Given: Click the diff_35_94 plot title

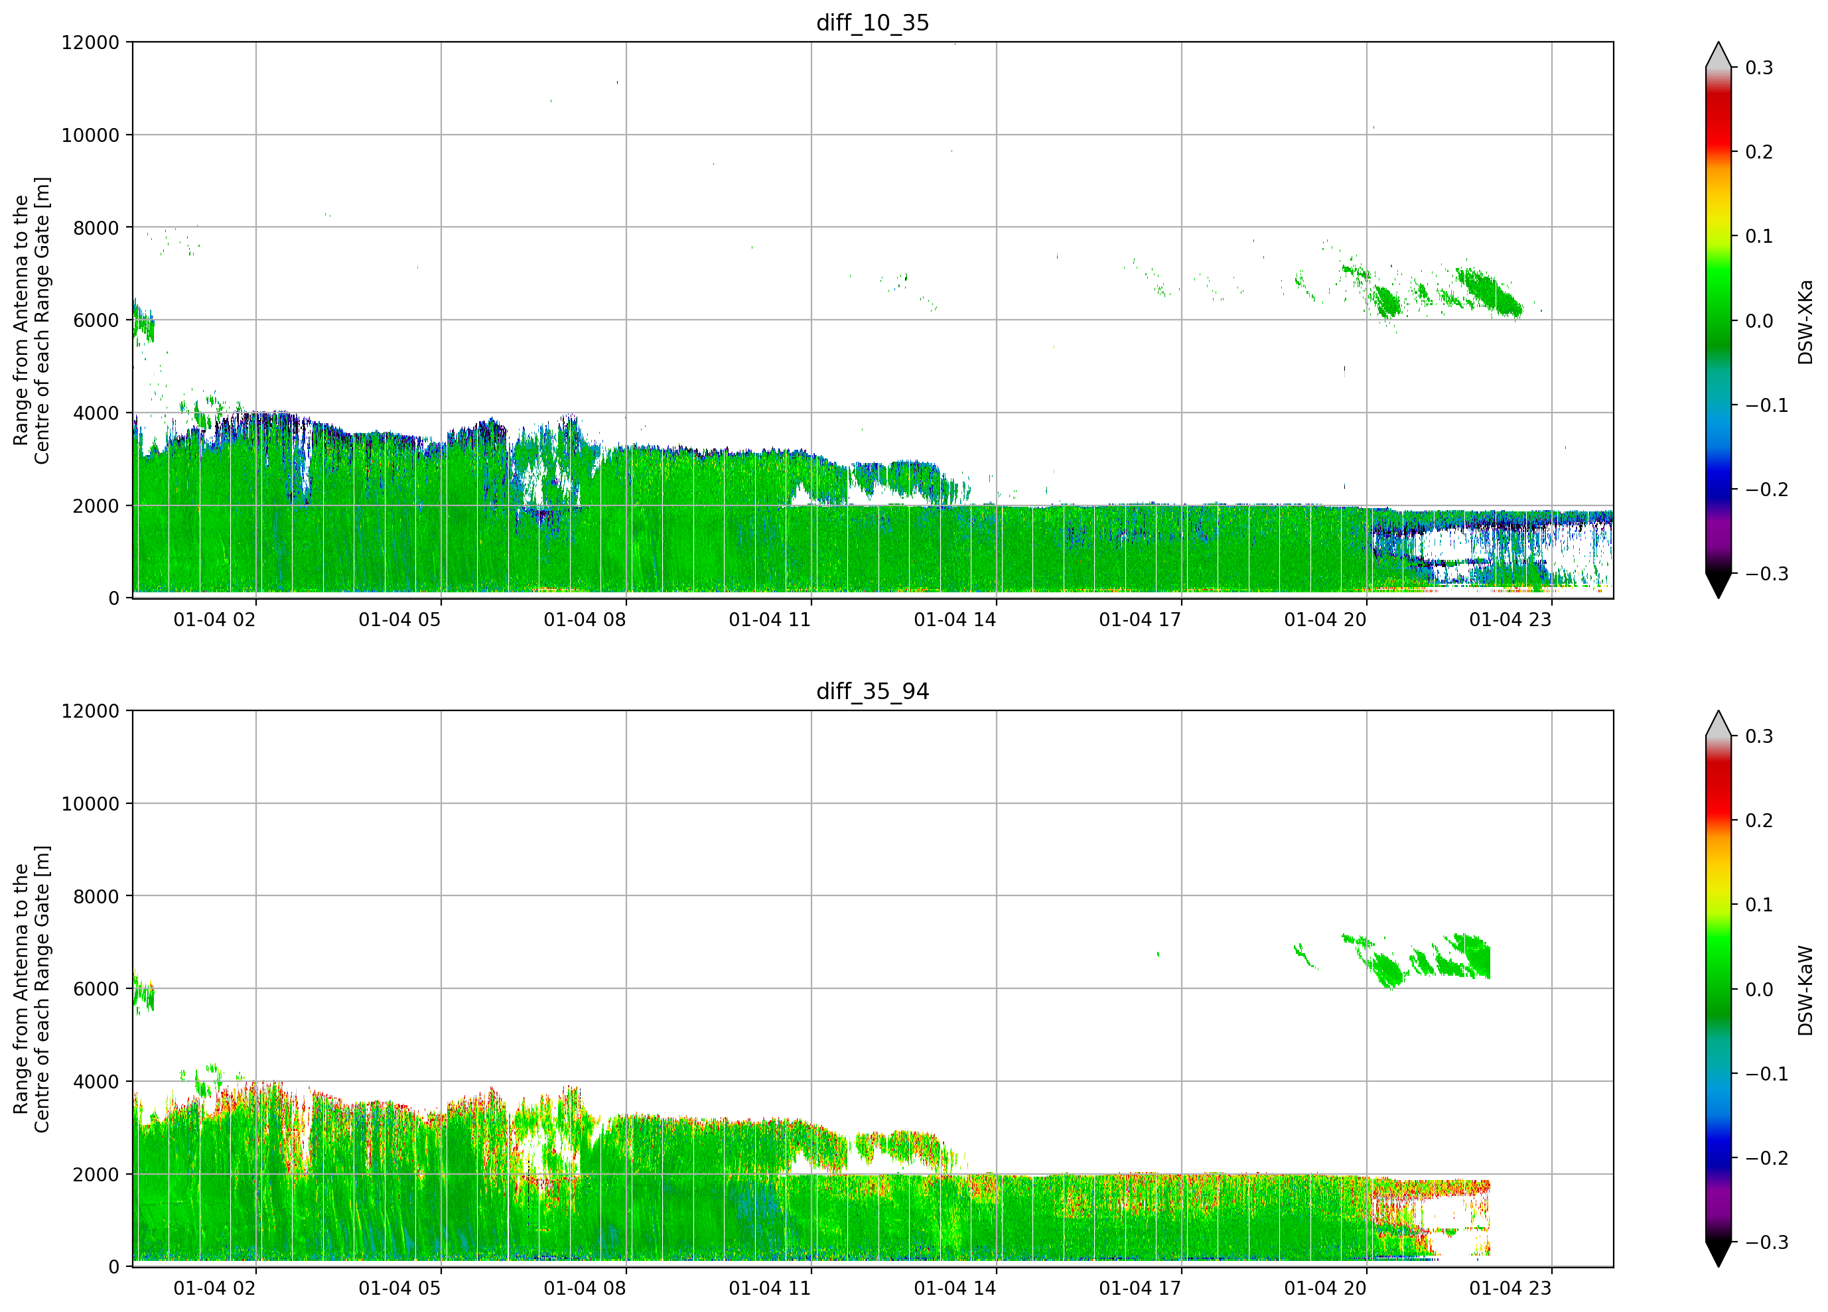Looking at the screenshot, I should tap(873, 691).
